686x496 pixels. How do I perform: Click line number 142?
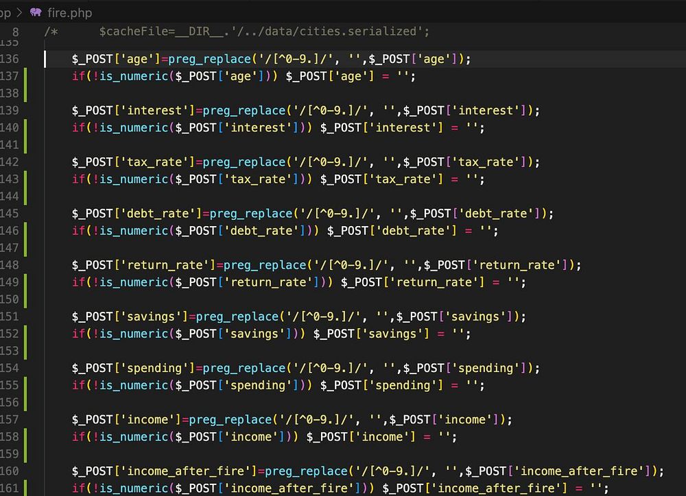pyautogui.click(x=10, y=162)
